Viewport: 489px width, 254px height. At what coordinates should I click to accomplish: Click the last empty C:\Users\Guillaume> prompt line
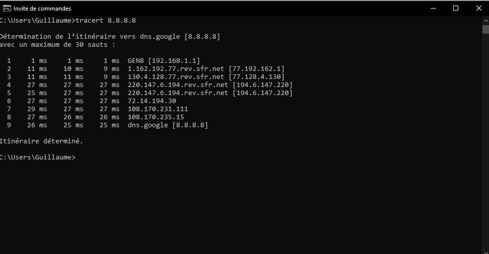38,157
